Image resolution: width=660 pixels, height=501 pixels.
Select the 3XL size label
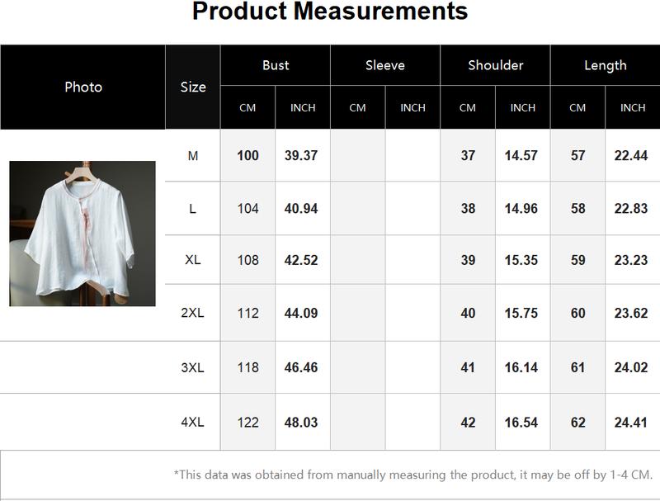pos(193,367)
